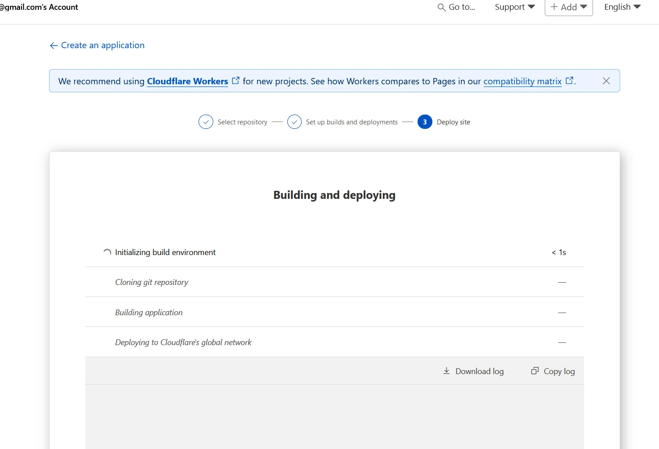The height and width of the screenshot is (449, 659).
Task: Expand the Add dropdown
Action: [568, 7]
